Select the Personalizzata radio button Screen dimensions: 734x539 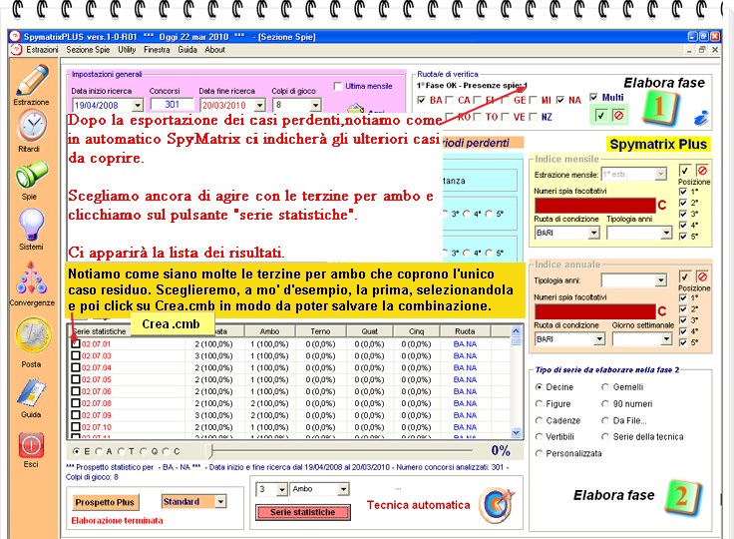point(540,454)
